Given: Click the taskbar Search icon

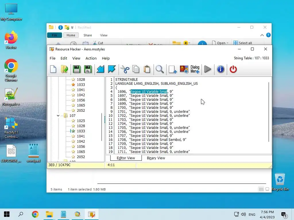Looking at the screenshot, I should pos(21,214).
